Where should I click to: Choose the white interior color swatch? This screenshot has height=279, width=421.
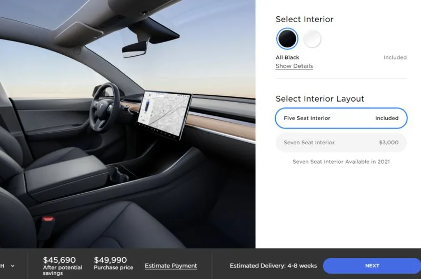coord(312,38)
